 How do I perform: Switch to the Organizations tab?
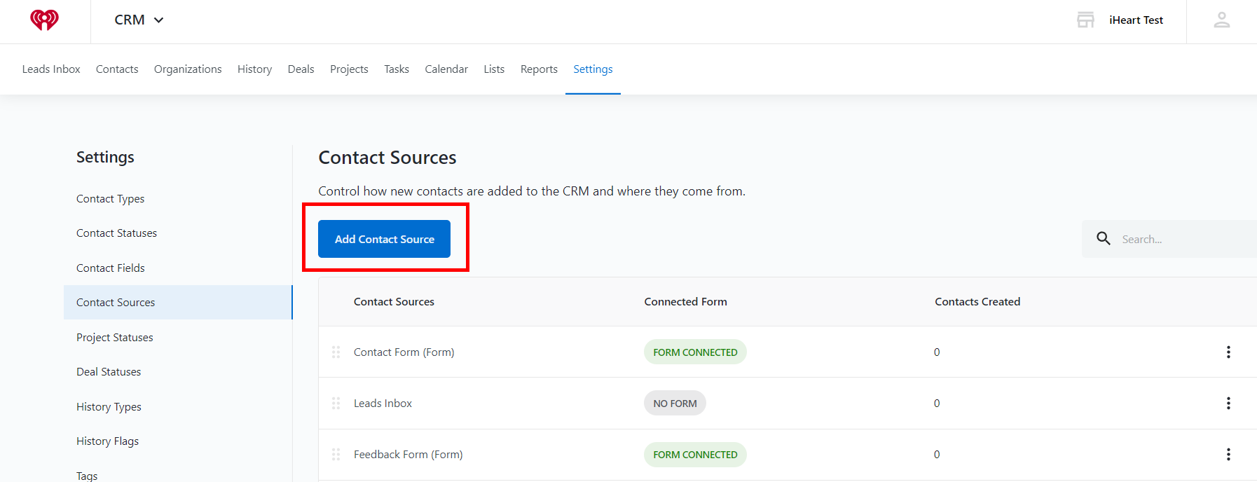click(x=188, y=69)
